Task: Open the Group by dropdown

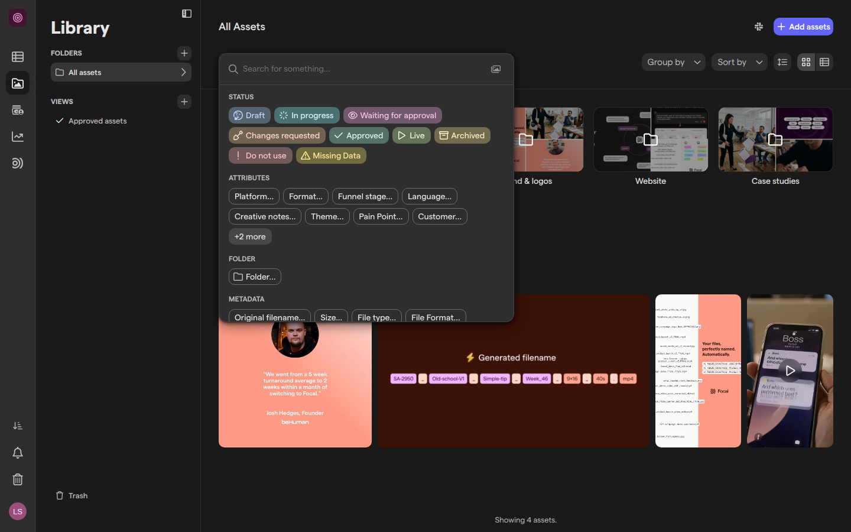Action: coord(674,62)
